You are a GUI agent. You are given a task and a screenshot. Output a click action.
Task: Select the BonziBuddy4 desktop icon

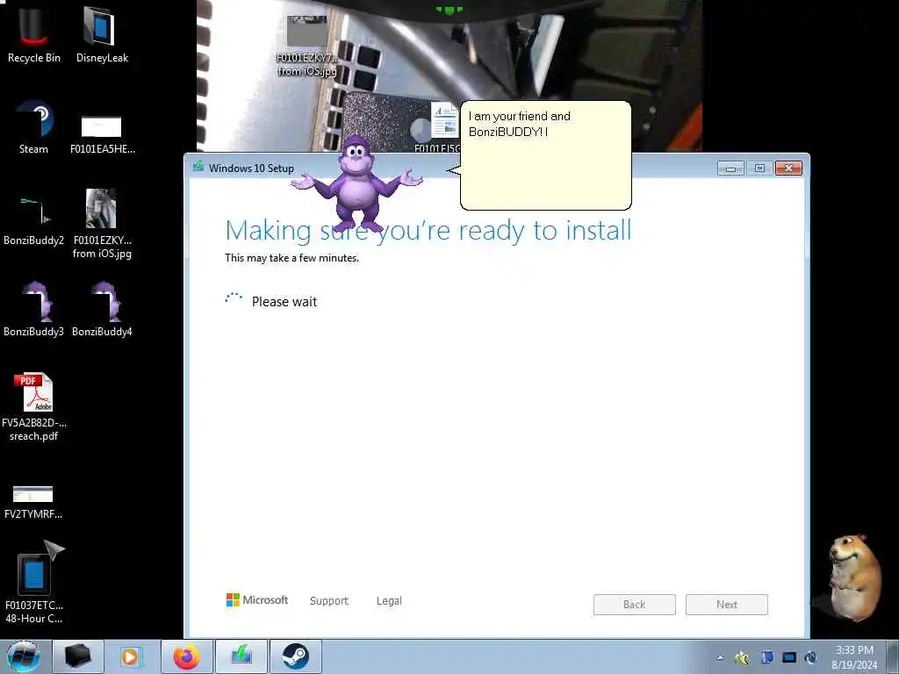102,310
